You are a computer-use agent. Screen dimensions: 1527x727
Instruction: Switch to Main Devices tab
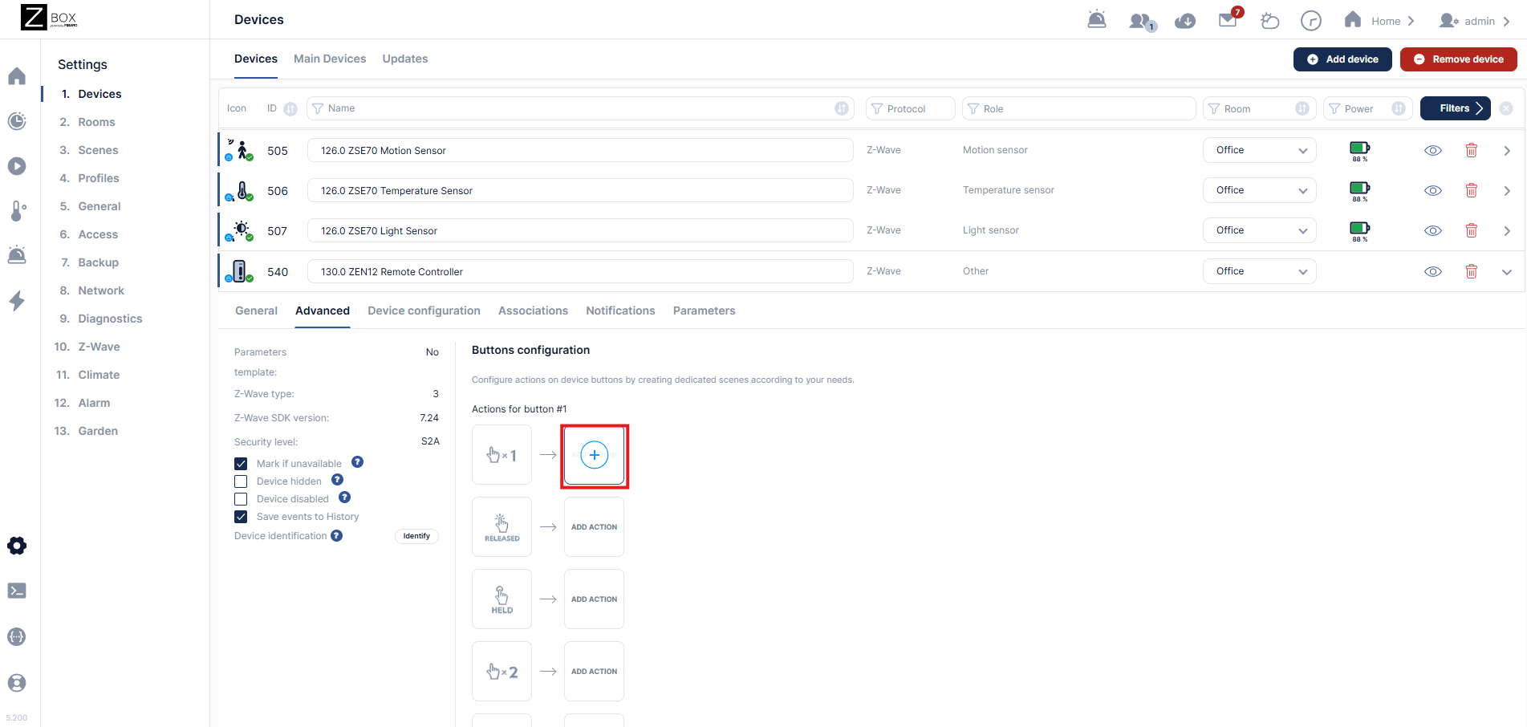click(330, 59)
